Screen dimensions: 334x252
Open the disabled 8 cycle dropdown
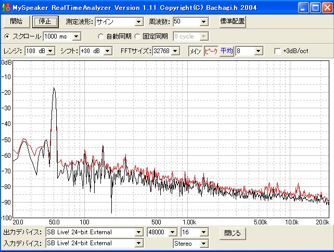(204, 36)
